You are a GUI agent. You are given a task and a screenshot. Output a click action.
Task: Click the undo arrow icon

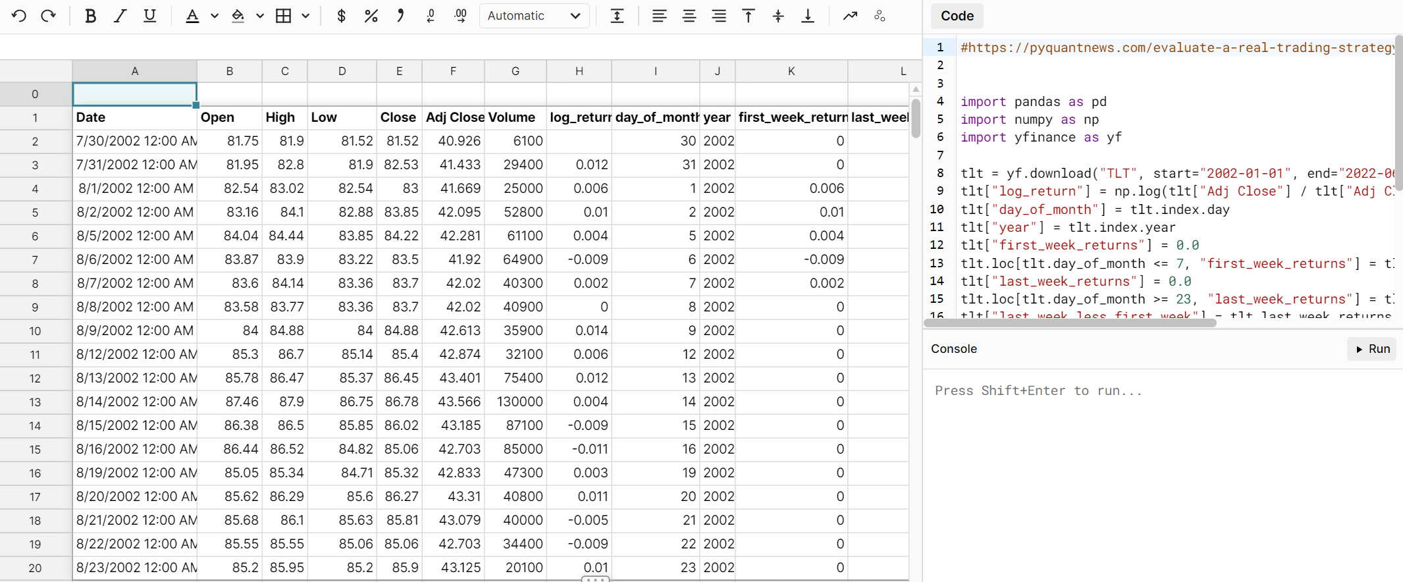point(19,16)
